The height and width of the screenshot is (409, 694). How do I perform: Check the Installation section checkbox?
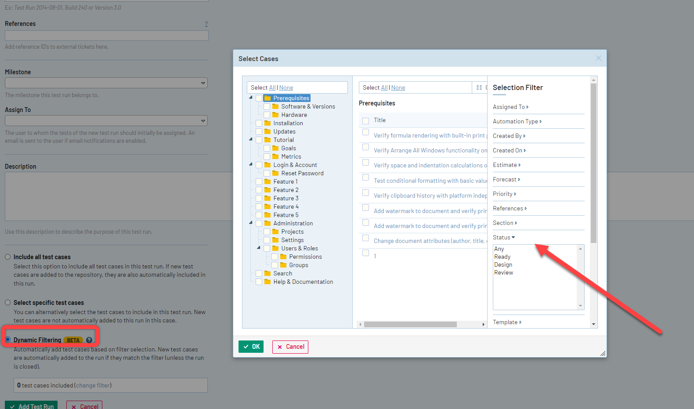259,123
